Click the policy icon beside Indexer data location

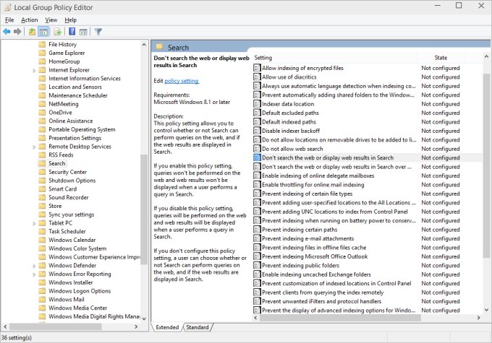click(257, 104)
